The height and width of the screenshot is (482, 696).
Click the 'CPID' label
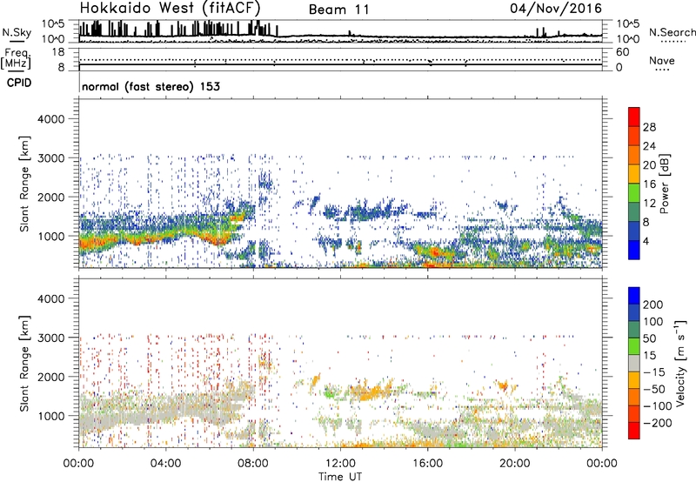click(19, 83)
